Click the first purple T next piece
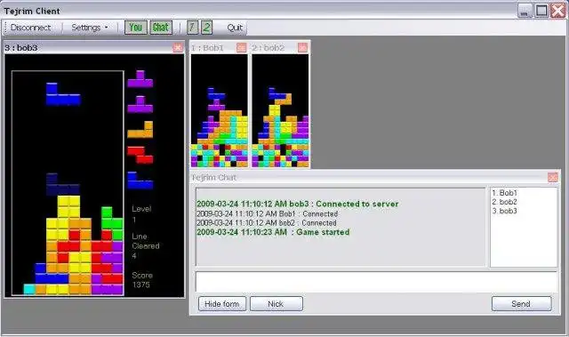569x337 pixels. click(140, 79)
